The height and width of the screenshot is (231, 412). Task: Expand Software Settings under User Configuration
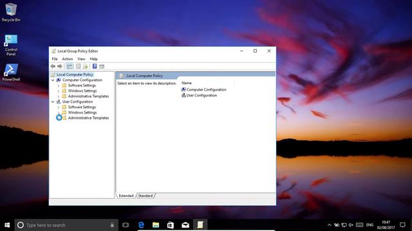pyautogui.click(x=59, y=107)
